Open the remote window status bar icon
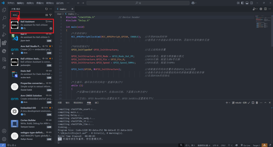Image resolution: width=273 pixels, height=147 pixels. coord(3,145)
